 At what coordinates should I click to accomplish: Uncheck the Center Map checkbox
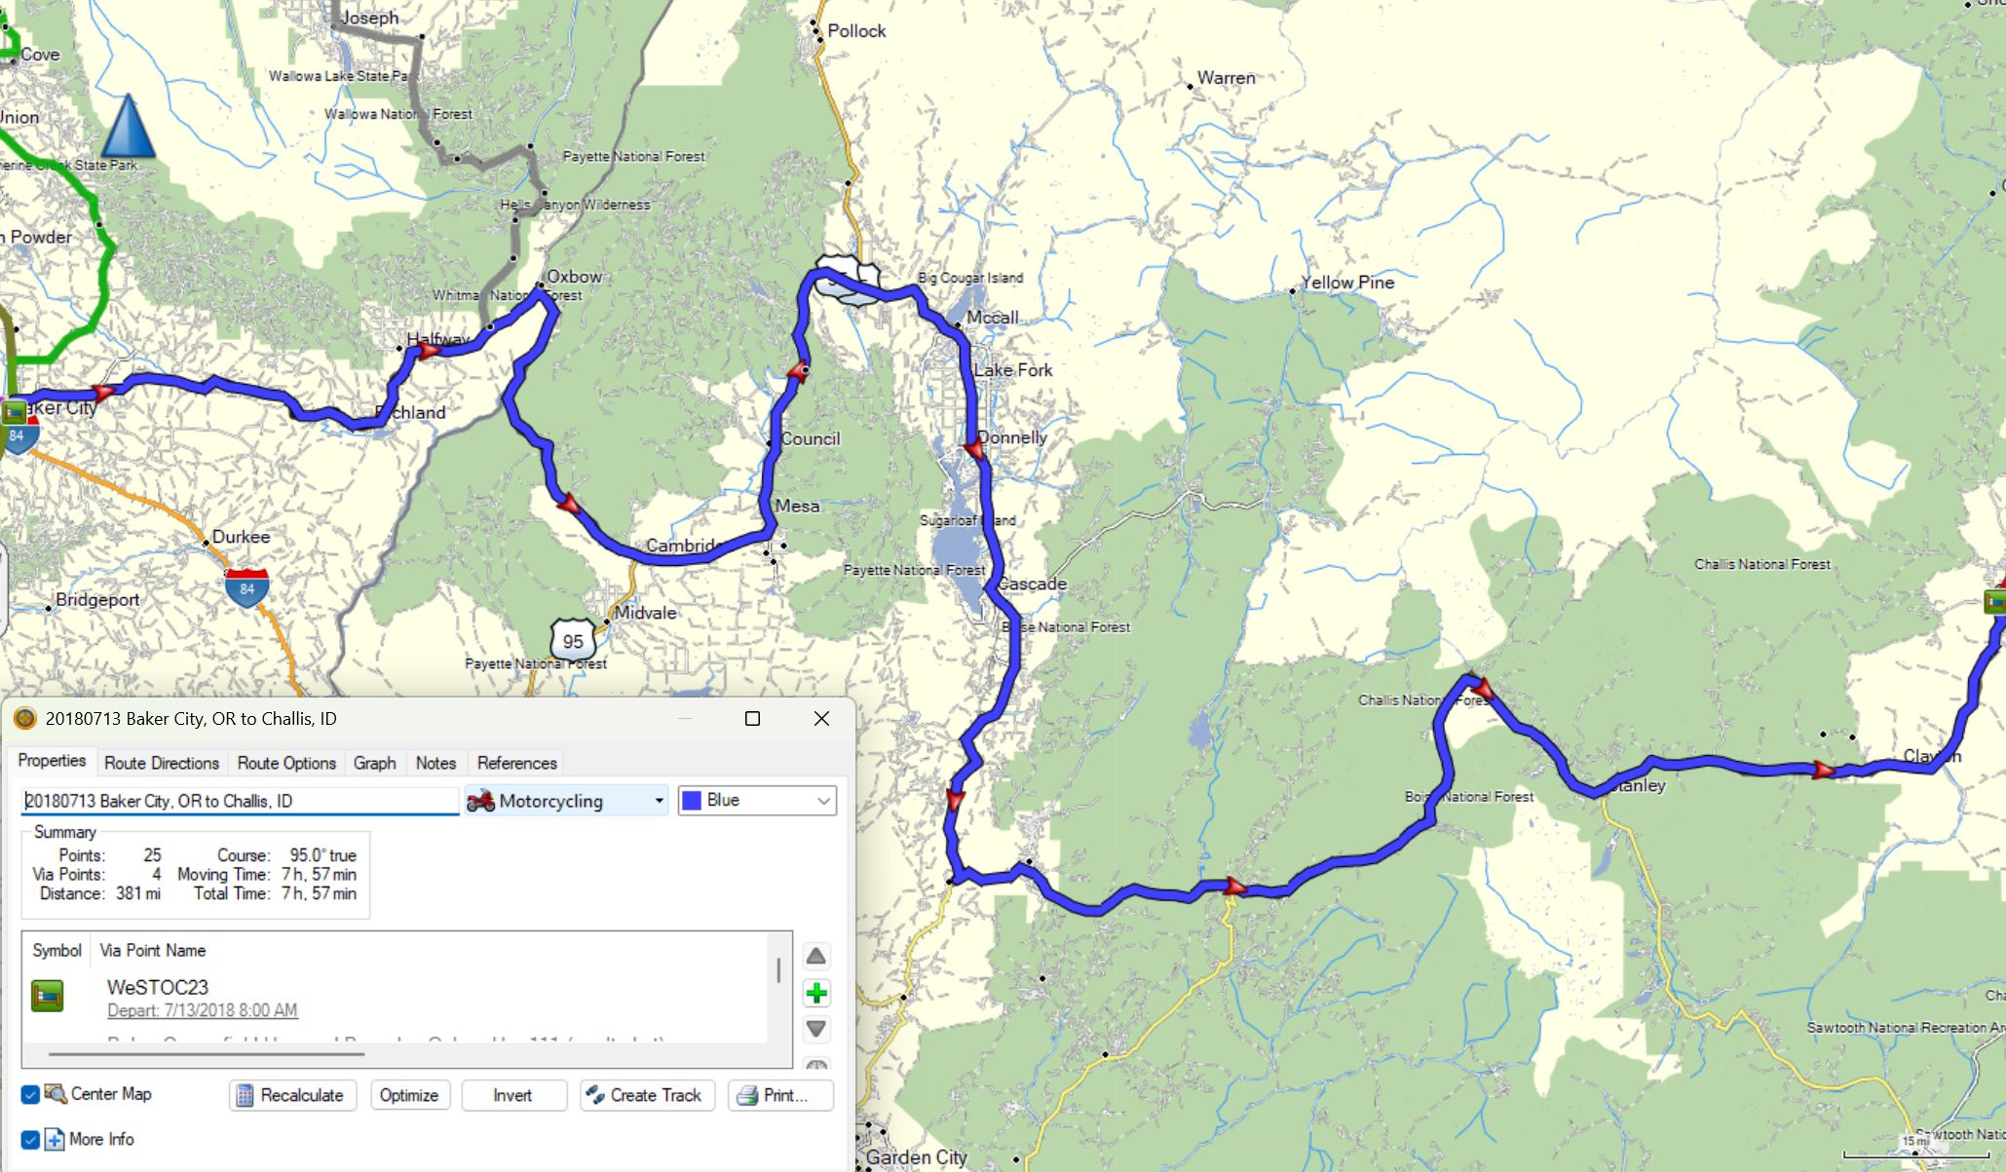tap(30, 1094)
